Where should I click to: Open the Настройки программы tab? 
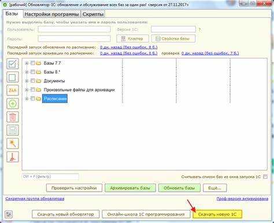pos(51,14)
